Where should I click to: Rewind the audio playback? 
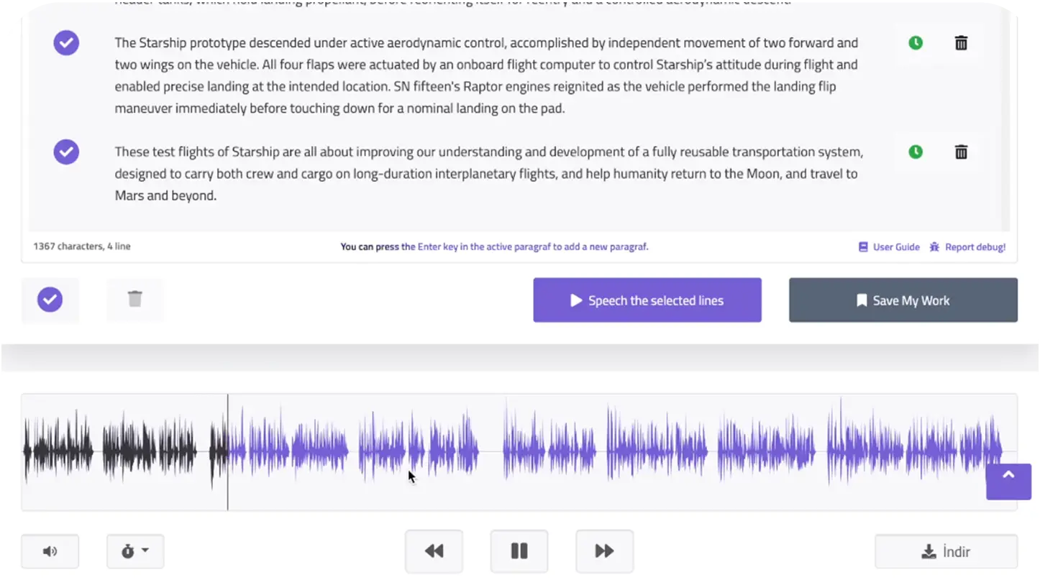[434, 551]
